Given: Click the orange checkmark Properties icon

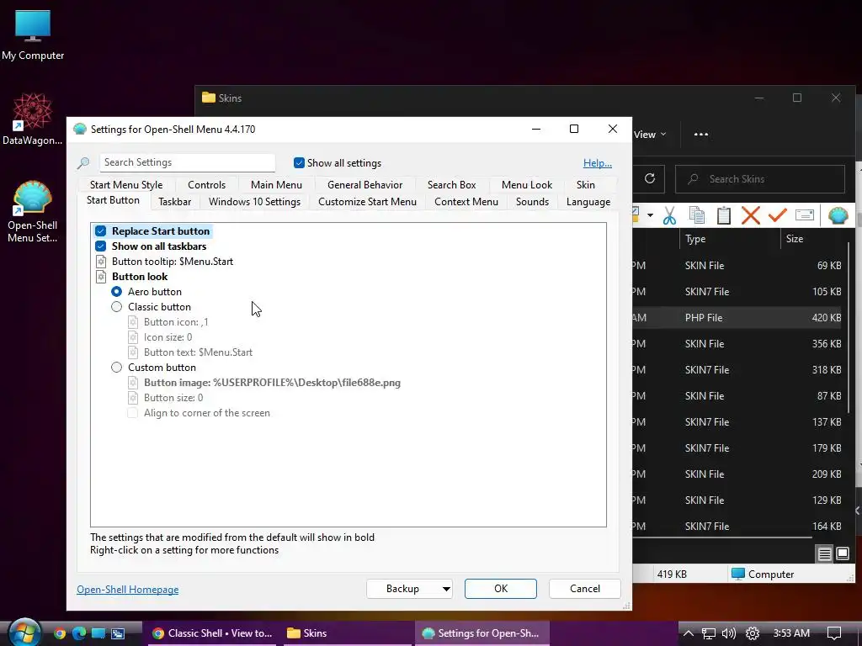Looking at the screenshot, I should [777, 214].
